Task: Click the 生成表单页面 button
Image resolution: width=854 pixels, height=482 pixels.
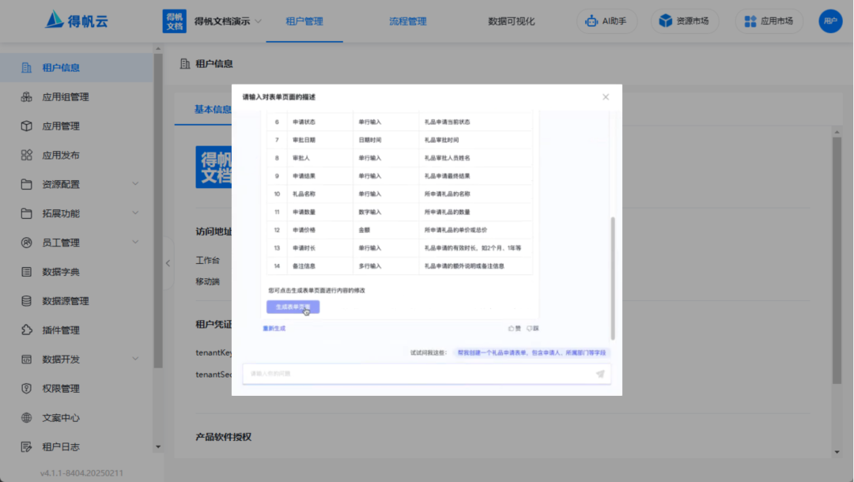Action: coord(293,307)
